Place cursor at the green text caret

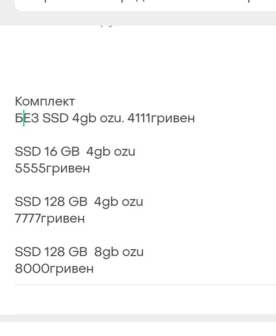23,118
